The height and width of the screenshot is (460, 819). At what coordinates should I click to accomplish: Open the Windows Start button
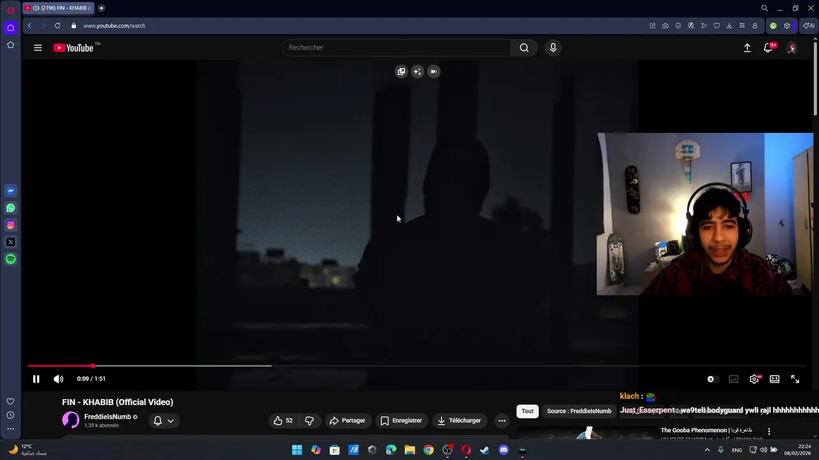tap(297, 450)
